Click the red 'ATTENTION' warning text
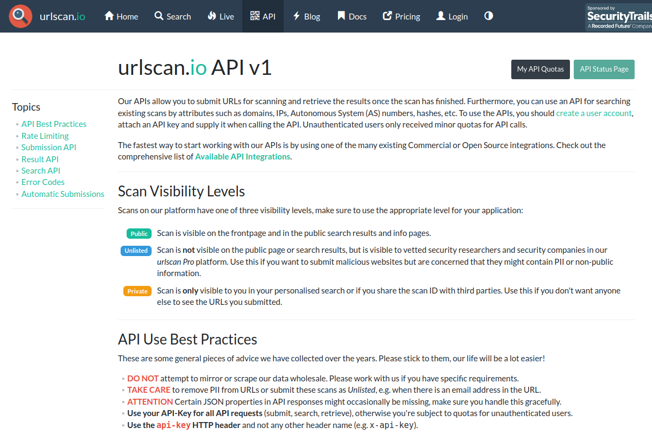 point(150,402)
